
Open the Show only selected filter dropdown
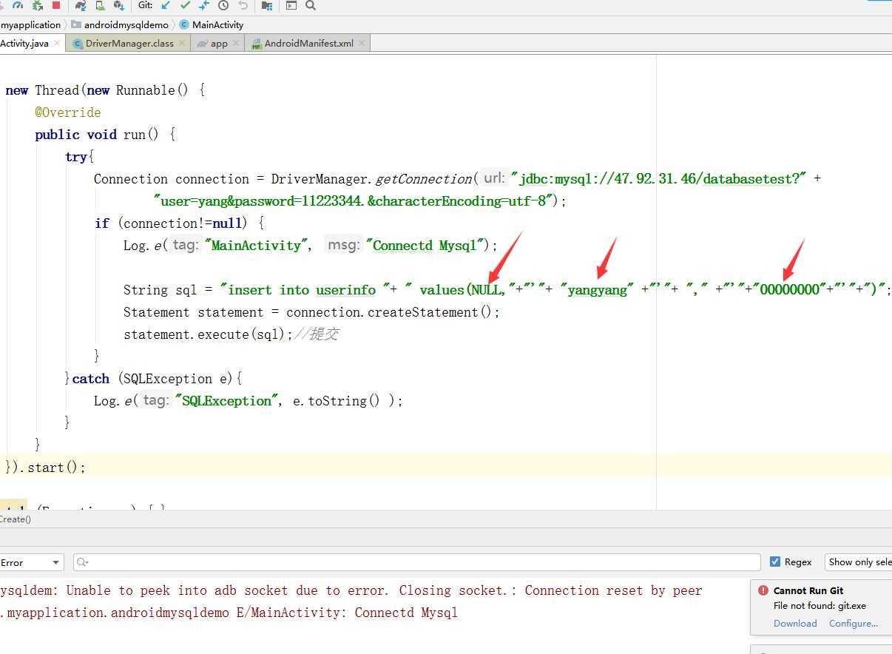(858, 562)
